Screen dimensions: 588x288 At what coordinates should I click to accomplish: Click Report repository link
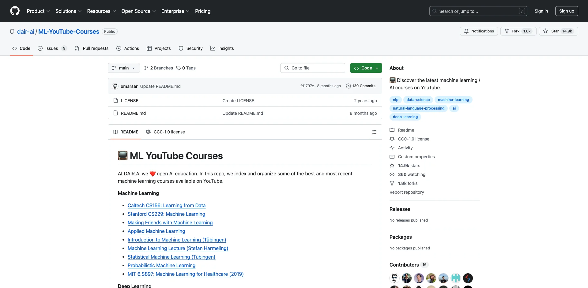(x=407, y=192)
